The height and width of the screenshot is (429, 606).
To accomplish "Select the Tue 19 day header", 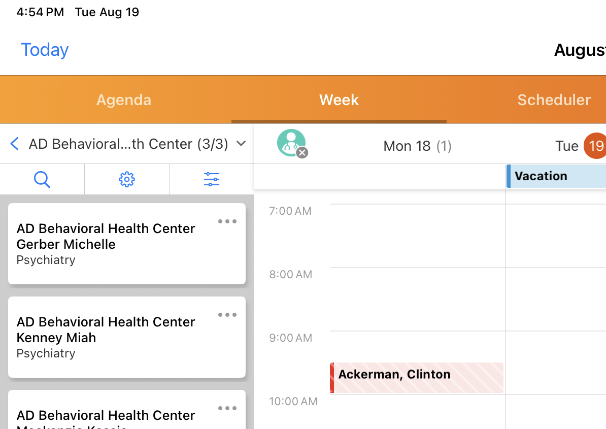I will click(580, 146).
